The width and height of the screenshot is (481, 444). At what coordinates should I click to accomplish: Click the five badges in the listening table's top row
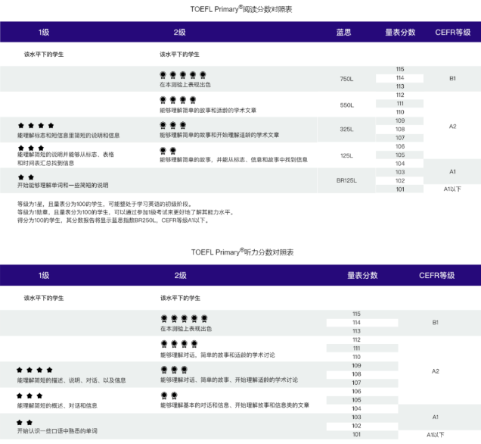click(184, 319)
